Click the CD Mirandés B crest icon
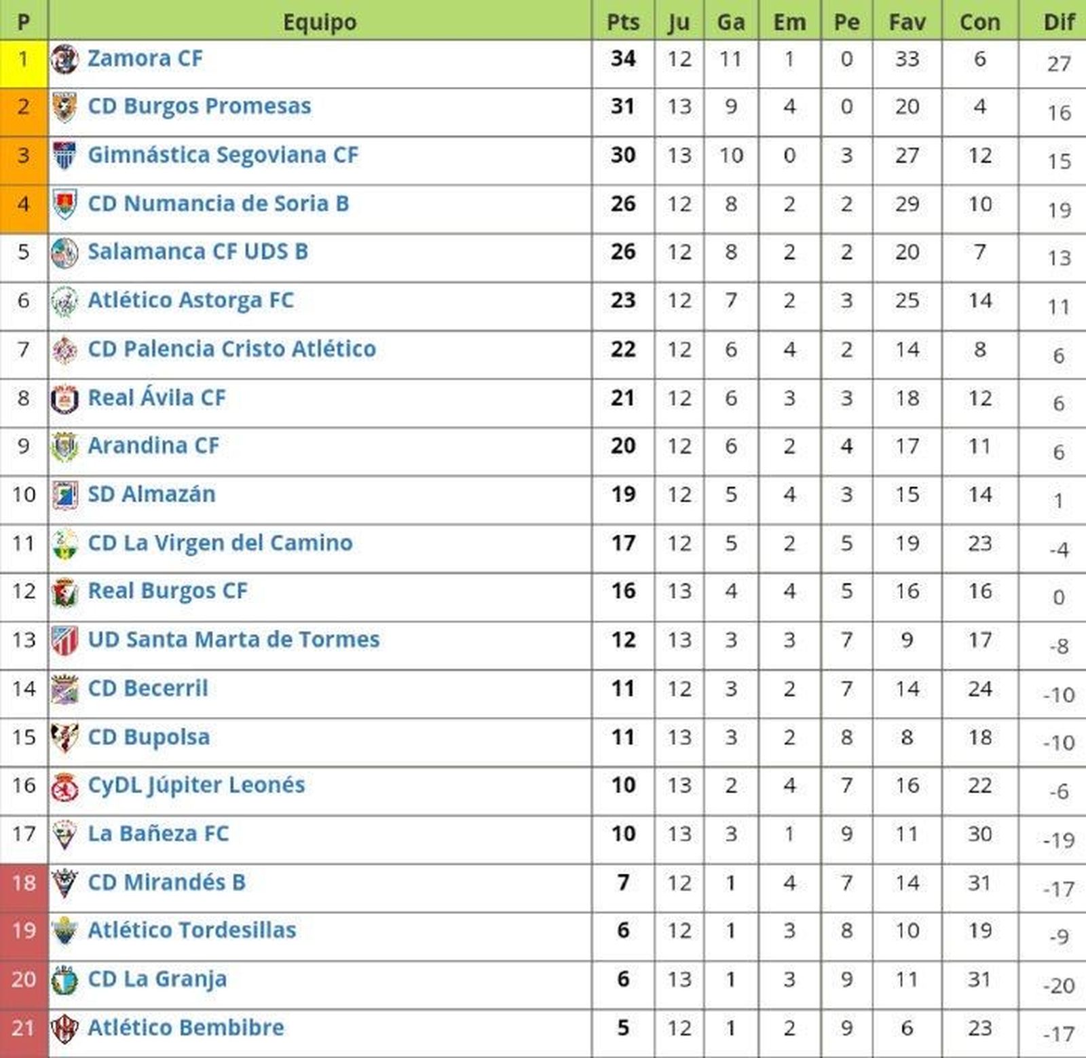 [x=64, y=883]
